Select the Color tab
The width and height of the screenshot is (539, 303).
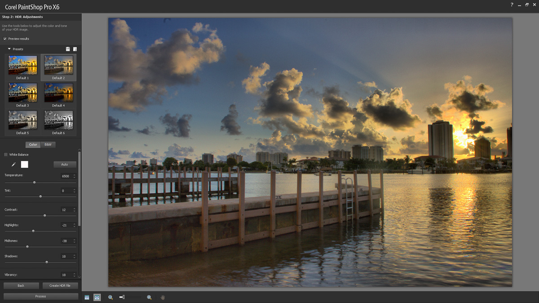tap(33, 145)
